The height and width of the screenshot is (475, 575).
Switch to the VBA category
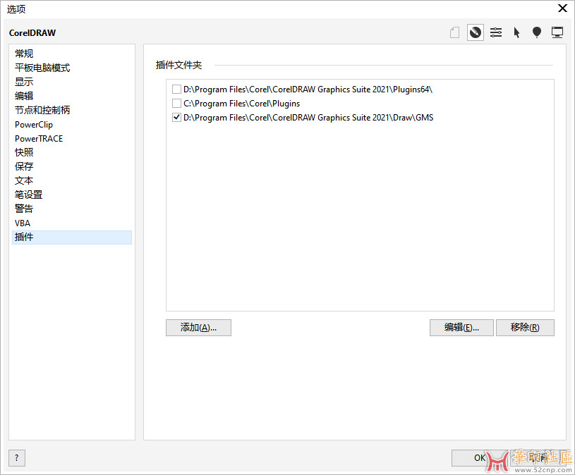tap(72, 223)
